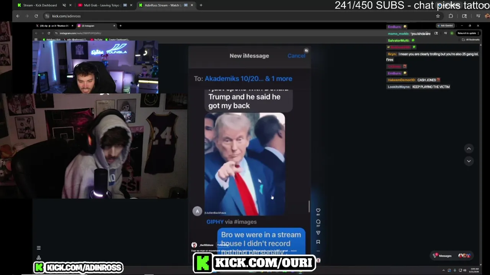Screen dimensions: 490x275
Task: View site information icon in address bar
Action: tap(47, 16)
